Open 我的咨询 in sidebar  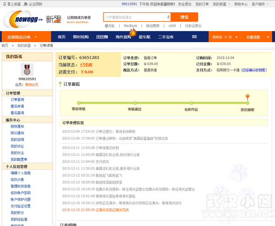click(x=17, y=139)
